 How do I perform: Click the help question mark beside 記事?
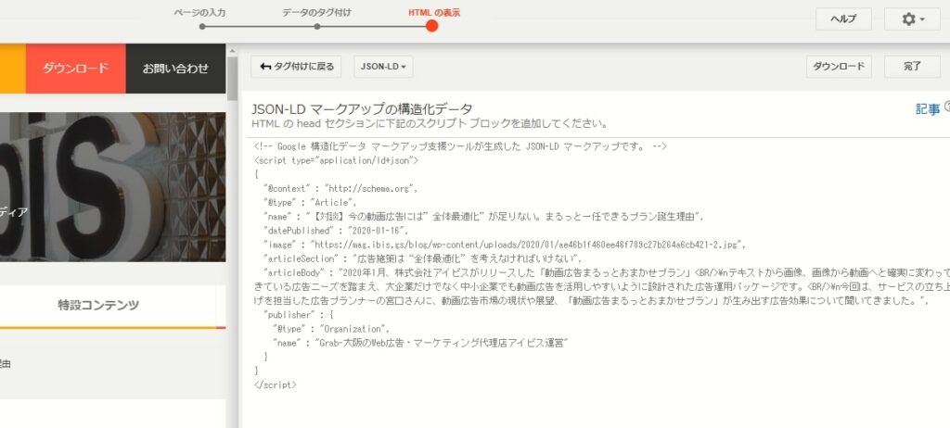coord(947,107)
